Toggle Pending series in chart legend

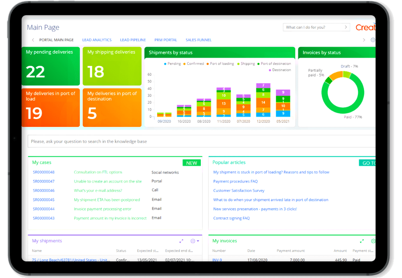[172, 64]
